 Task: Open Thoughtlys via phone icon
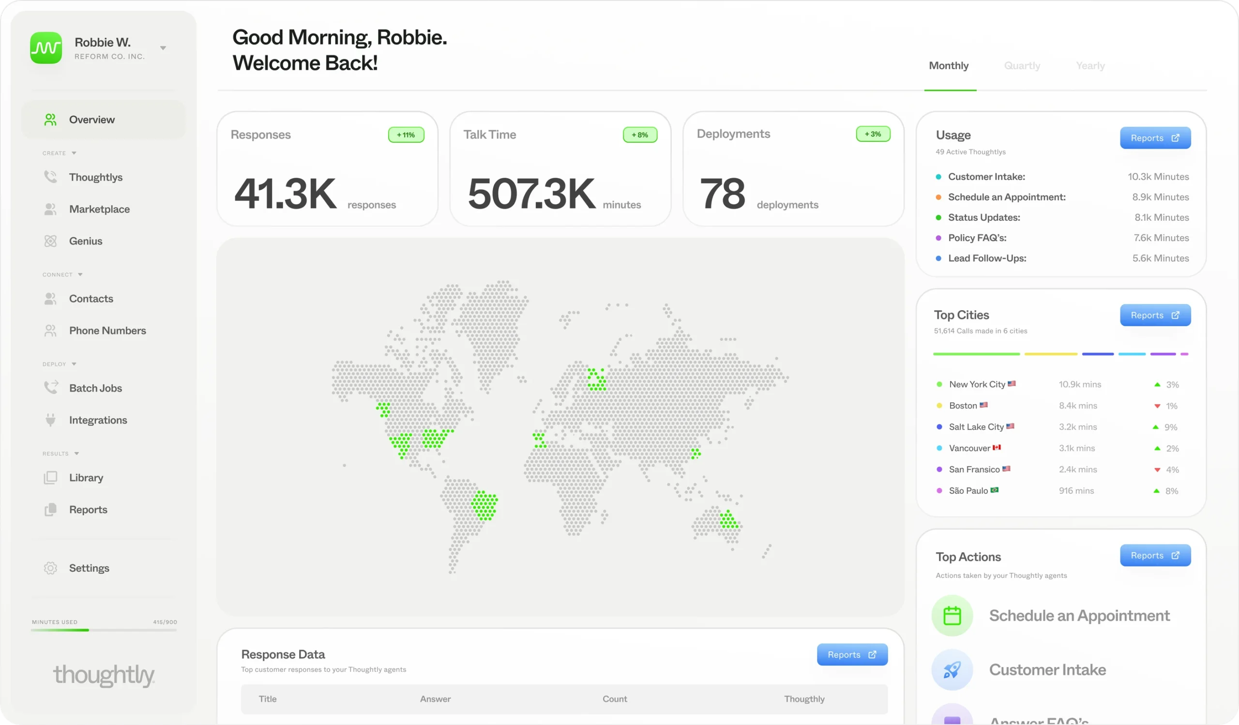[x=51, y=177]
